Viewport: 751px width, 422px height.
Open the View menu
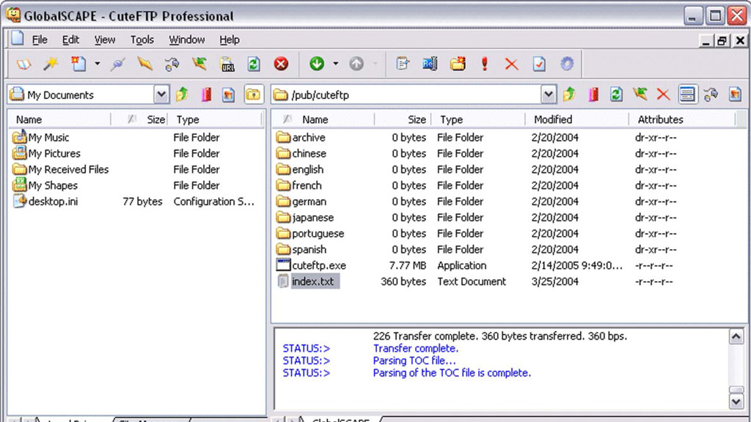[104, 40]
